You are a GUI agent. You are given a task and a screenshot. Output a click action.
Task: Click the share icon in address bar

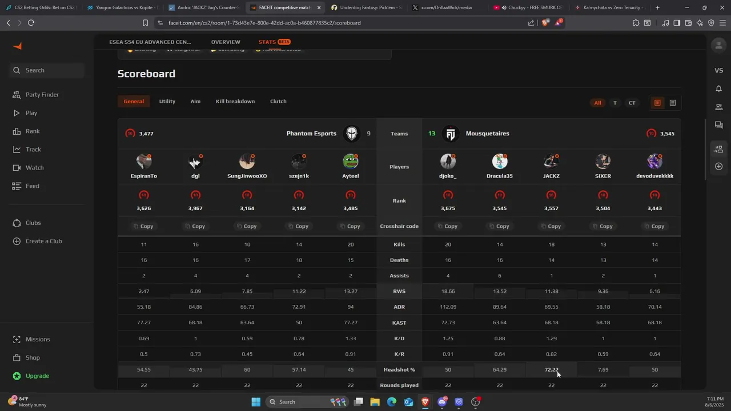tap(531, 23)
